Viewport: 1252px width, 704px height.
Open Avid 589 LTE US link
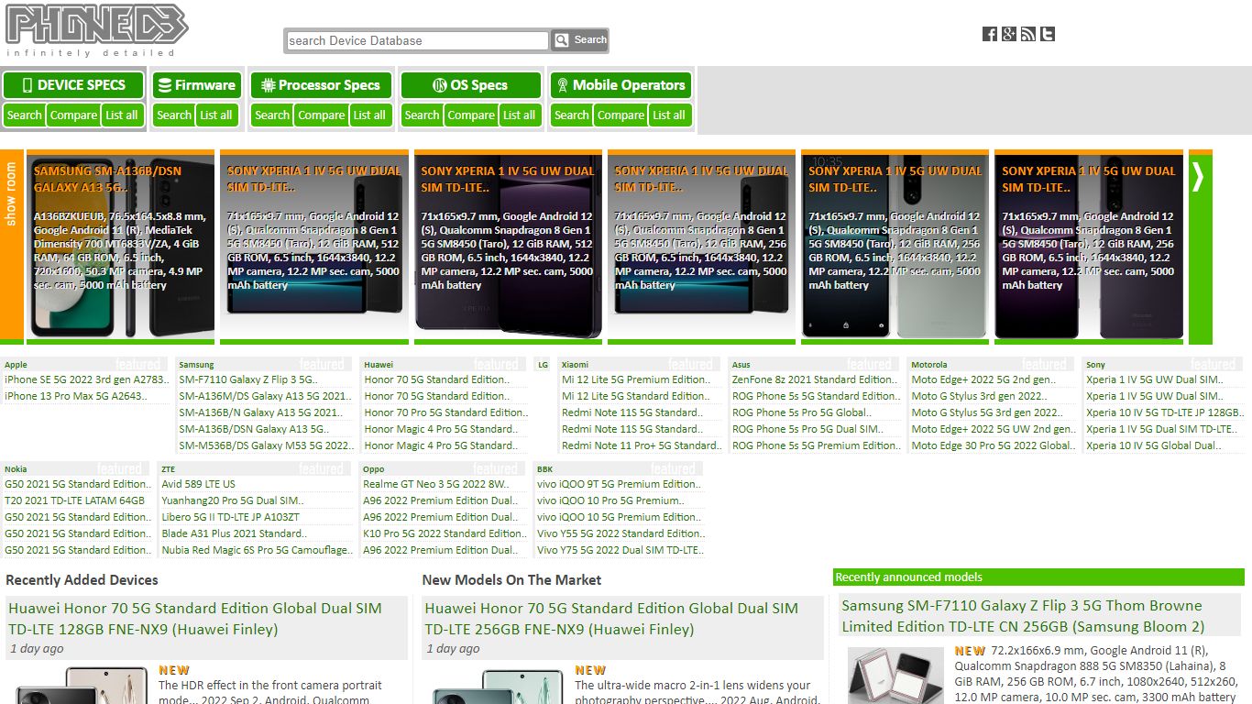click(199, 484)
